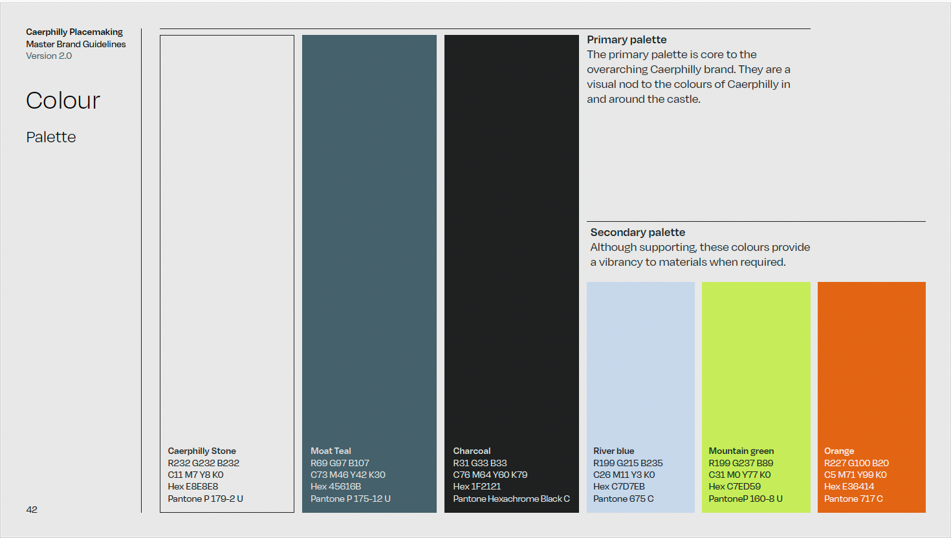
Task: Click 'Hex 1F2121' value
Action: pos(477,486)
